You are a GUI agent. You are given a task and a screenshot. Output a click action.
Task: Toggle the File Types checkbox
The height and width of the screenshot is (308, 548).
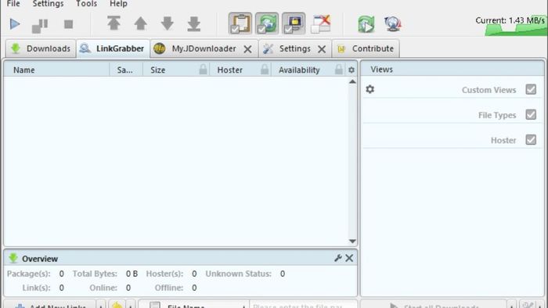click(x=531, y=114)
